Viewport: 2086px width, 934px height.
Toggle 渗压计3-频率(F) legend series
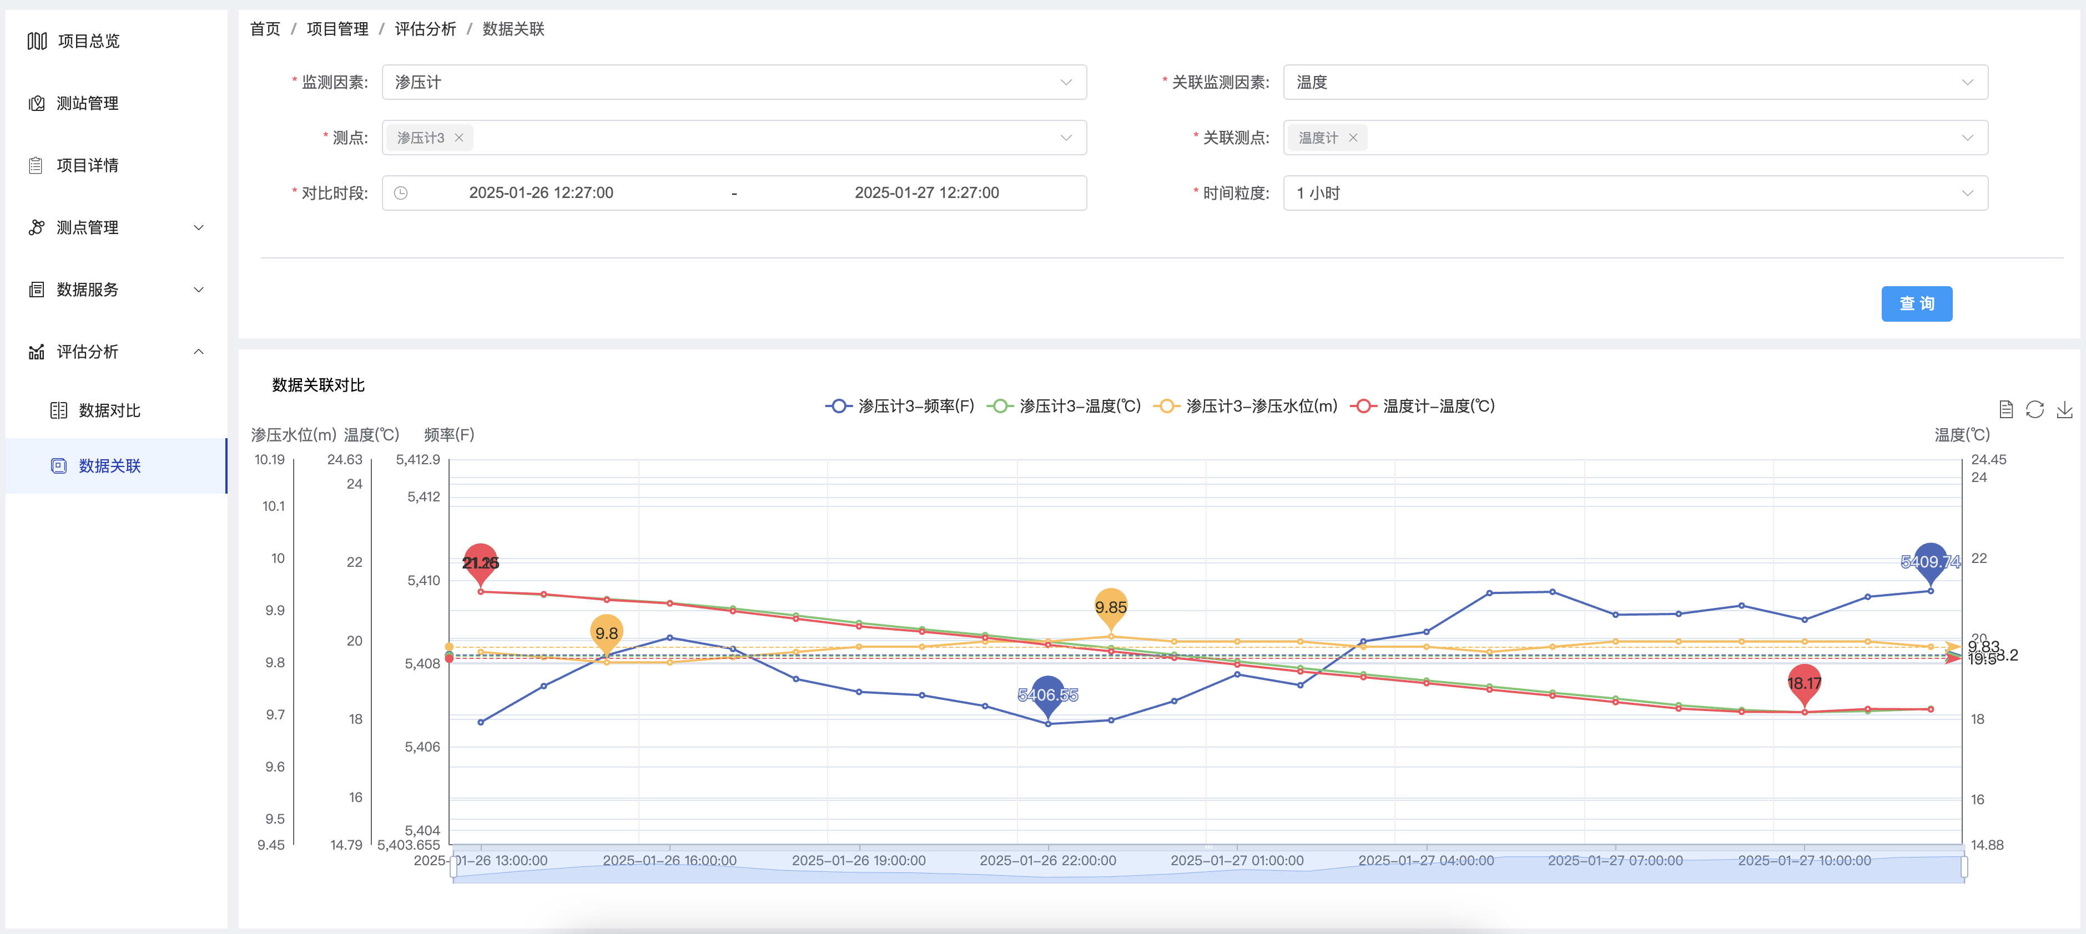(900, 407)
